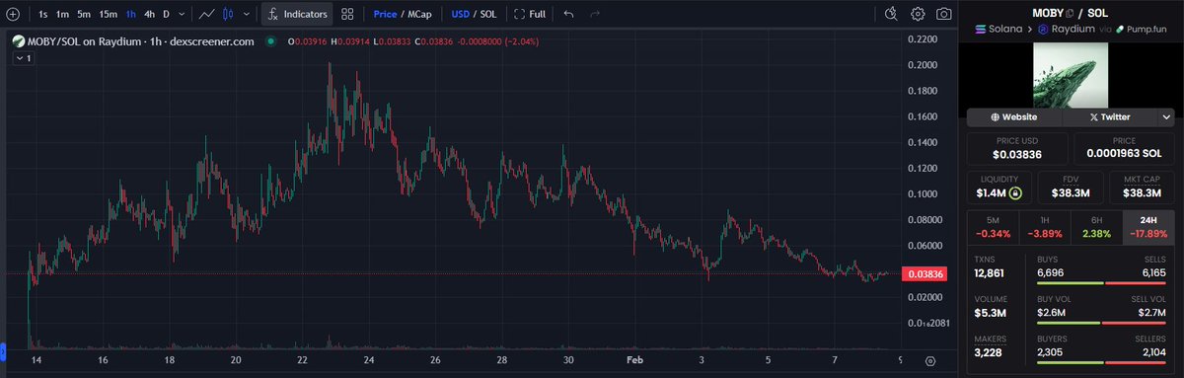Collapse the indicator legend toggle

coord(23,59)
